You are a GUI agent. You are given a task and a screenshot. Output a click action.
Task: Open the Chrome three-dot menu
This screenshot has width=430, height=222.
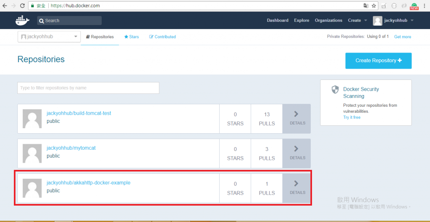[425, 5]
